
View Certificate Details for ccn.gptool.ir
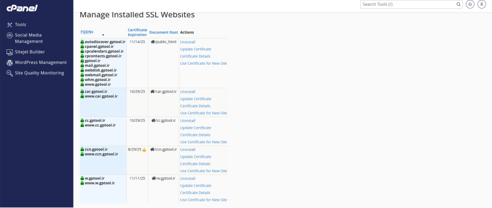click(195, 164)
